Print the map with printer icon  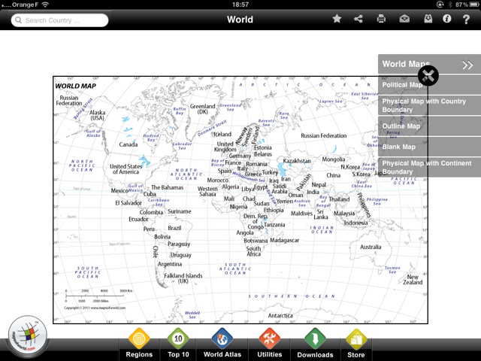tap(382, 19)
